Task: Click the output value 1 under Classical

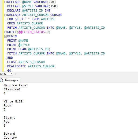Action: [x=5, y=93]
